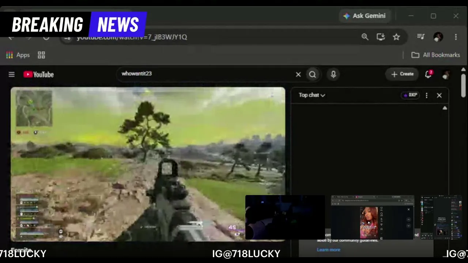Clear the whowantit23 search text

click(298, 75)
